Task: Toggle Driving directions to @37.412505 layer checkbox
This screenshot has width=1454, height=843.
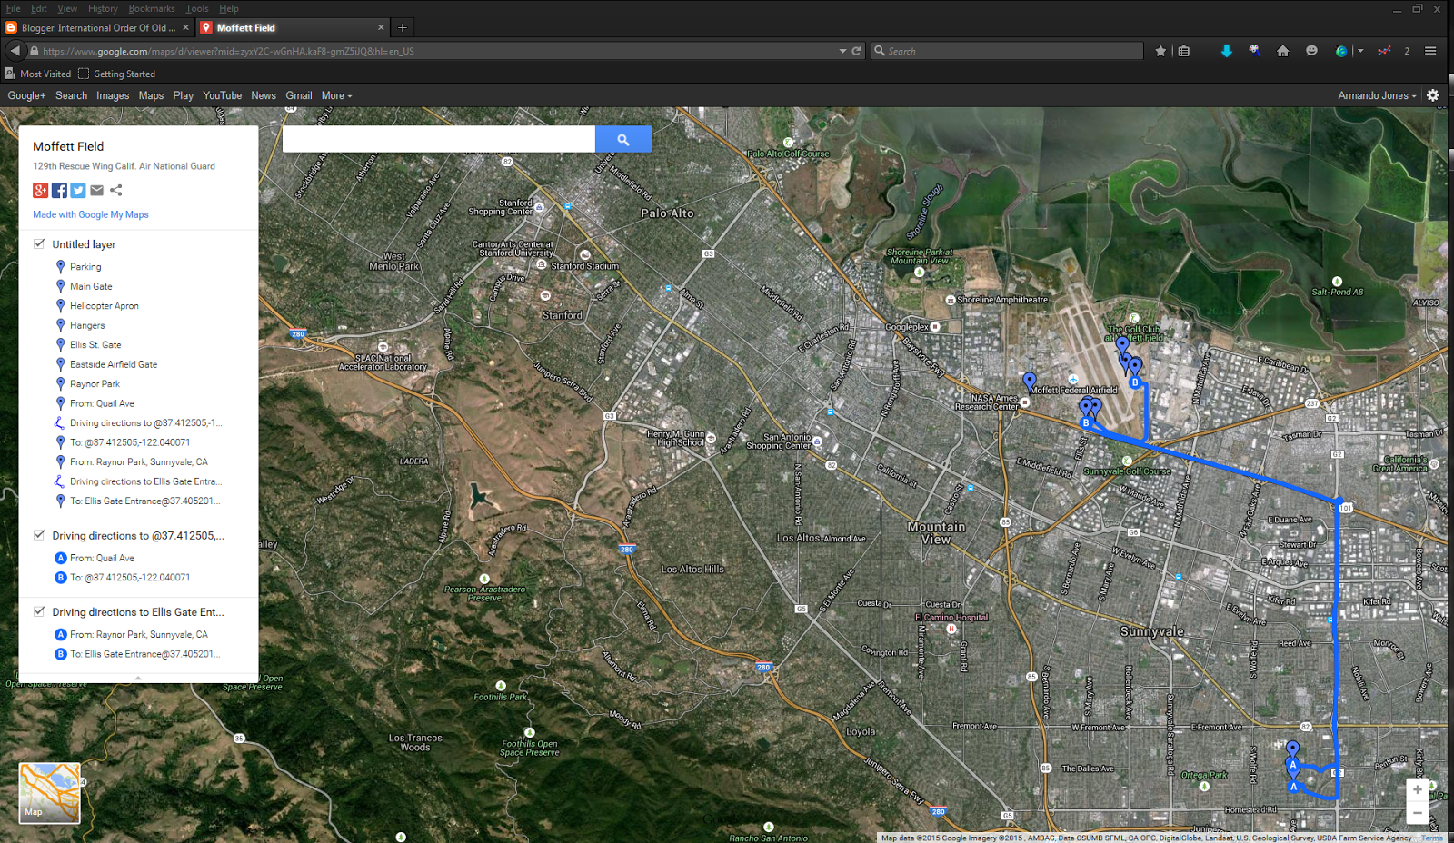Action: coord(39,535)
